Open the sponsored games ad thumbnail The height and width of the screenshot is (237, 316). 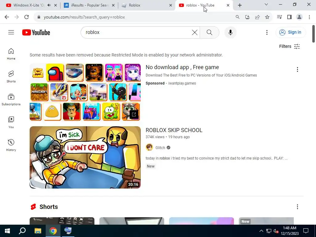click(85, 92)
